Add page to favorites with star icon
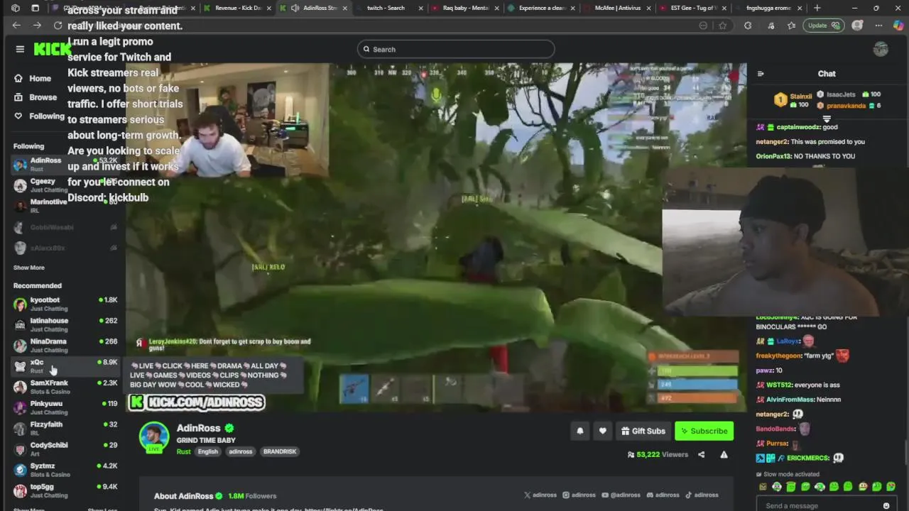The image size is (909, 511). pyautogui.click(x=723, y=26)
